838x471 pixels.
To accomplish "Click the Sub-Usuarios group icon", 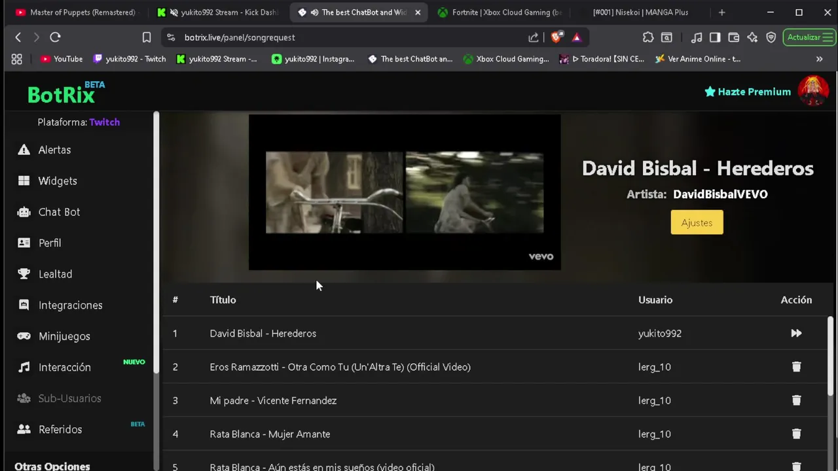I will point(24,398).
